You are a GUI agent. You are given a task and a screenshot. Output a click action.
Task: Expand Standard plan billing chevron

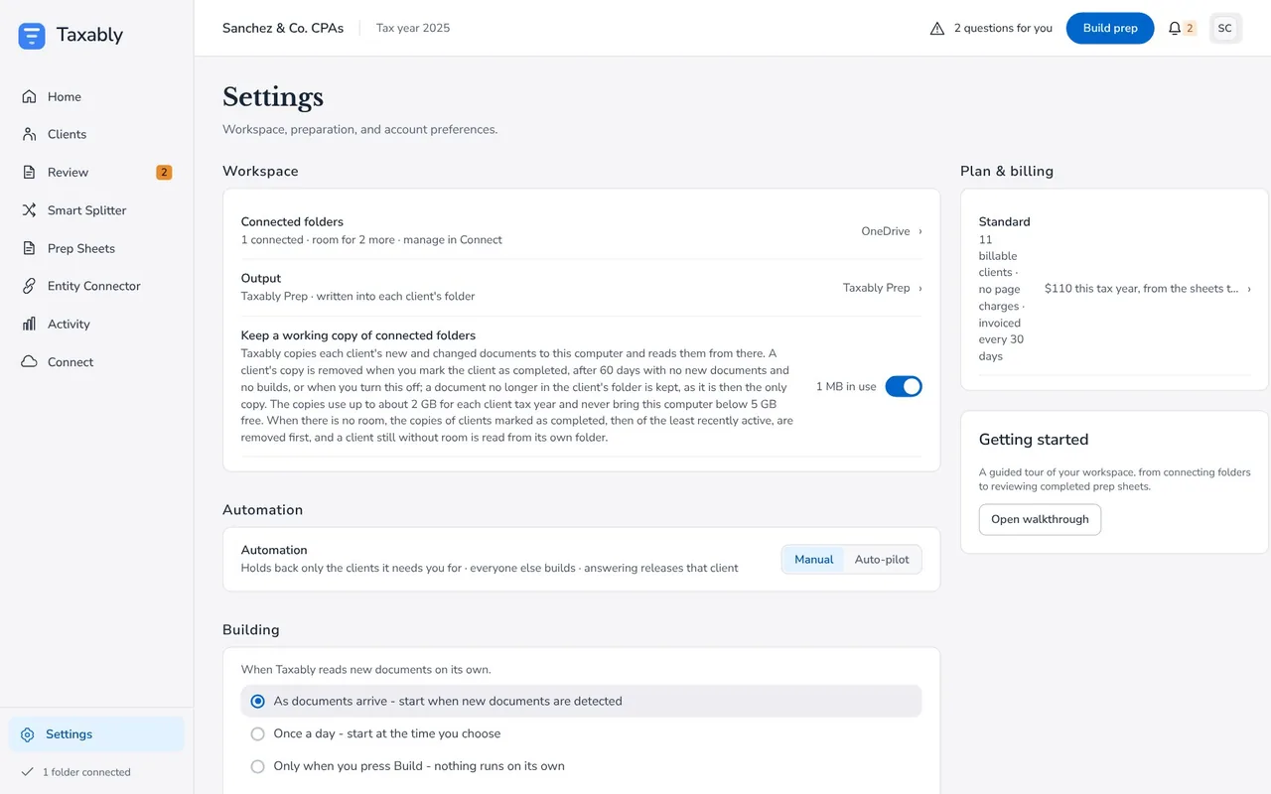1249,289
